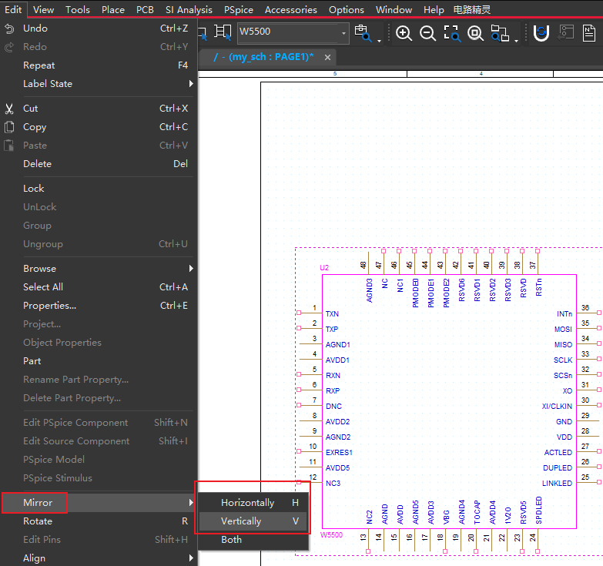Click the Cut scissors icon

(x=9, y=109)
